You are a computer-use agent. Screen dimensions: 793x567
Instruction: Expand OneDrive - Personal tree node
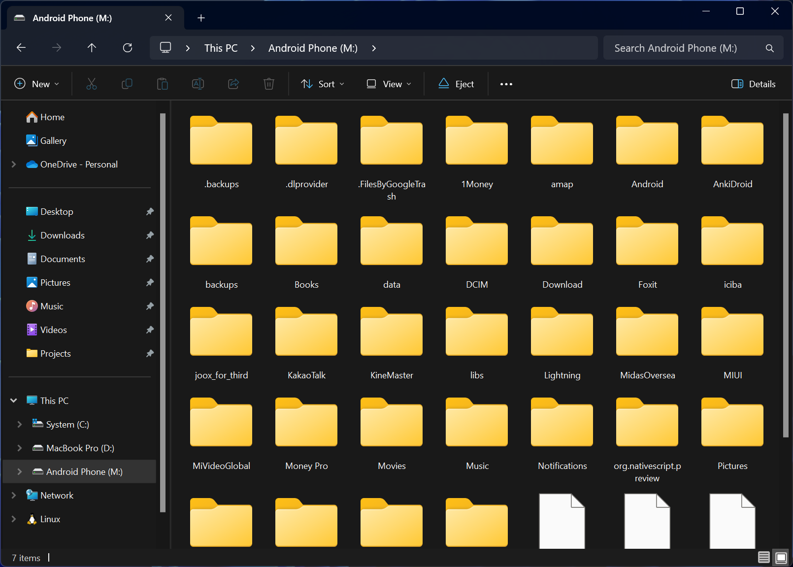14,165
